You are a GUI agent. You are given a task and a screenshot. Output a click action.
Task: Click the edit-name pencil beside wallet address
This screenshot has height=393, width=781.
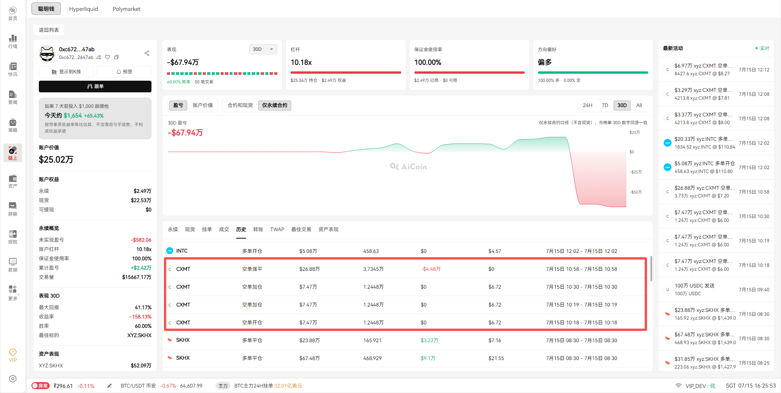click(x=99, y=57)
